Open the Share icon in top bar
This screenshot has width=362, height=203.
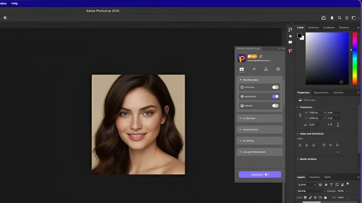tap(324, 18)
